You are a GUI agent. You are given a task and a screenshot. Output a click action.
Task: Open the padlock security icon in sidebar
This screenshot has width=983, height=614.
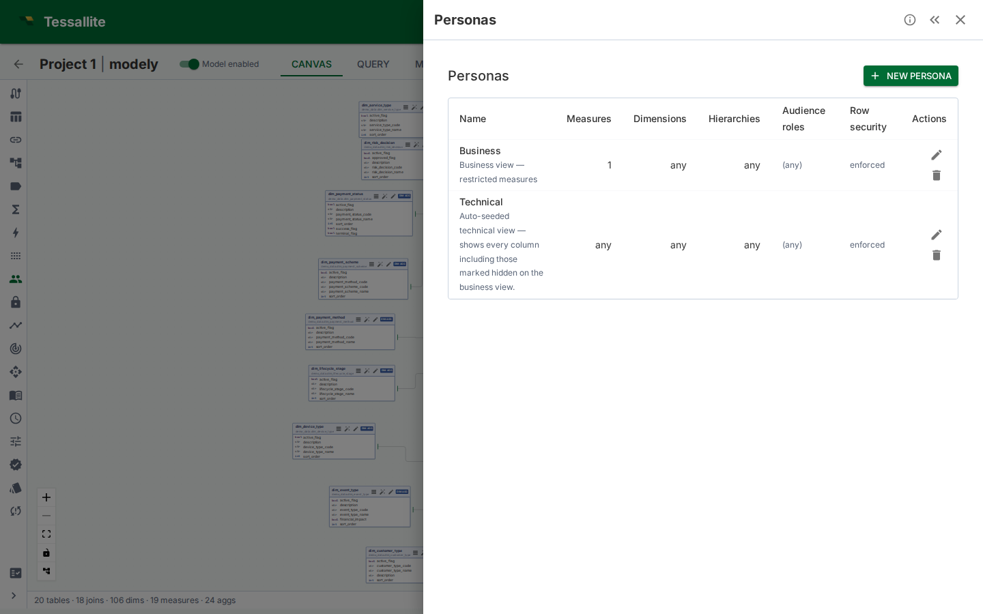[15, 302]
